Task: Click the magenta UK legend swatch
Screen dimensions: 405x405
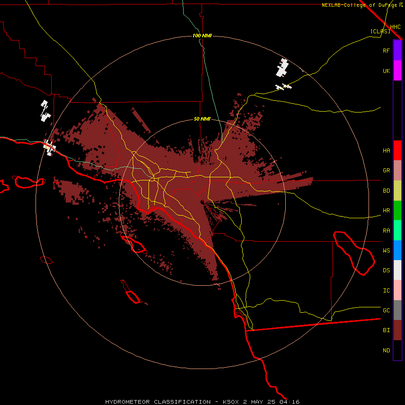Action: pyautogui.click(x=397, y=71)
